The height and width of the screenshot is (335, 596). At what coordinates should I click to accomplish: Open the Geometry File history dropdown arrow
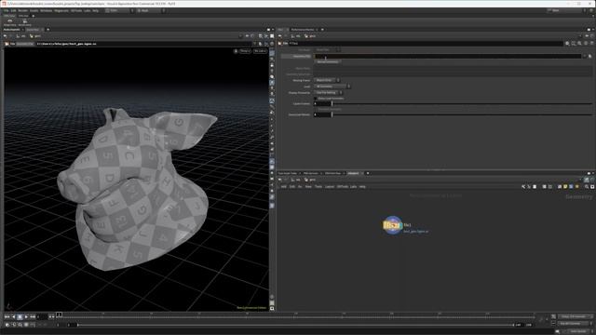click(585, 56)
